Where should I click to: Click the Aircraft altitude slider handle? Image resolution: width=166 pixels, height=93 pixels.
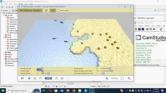(49, 73)
